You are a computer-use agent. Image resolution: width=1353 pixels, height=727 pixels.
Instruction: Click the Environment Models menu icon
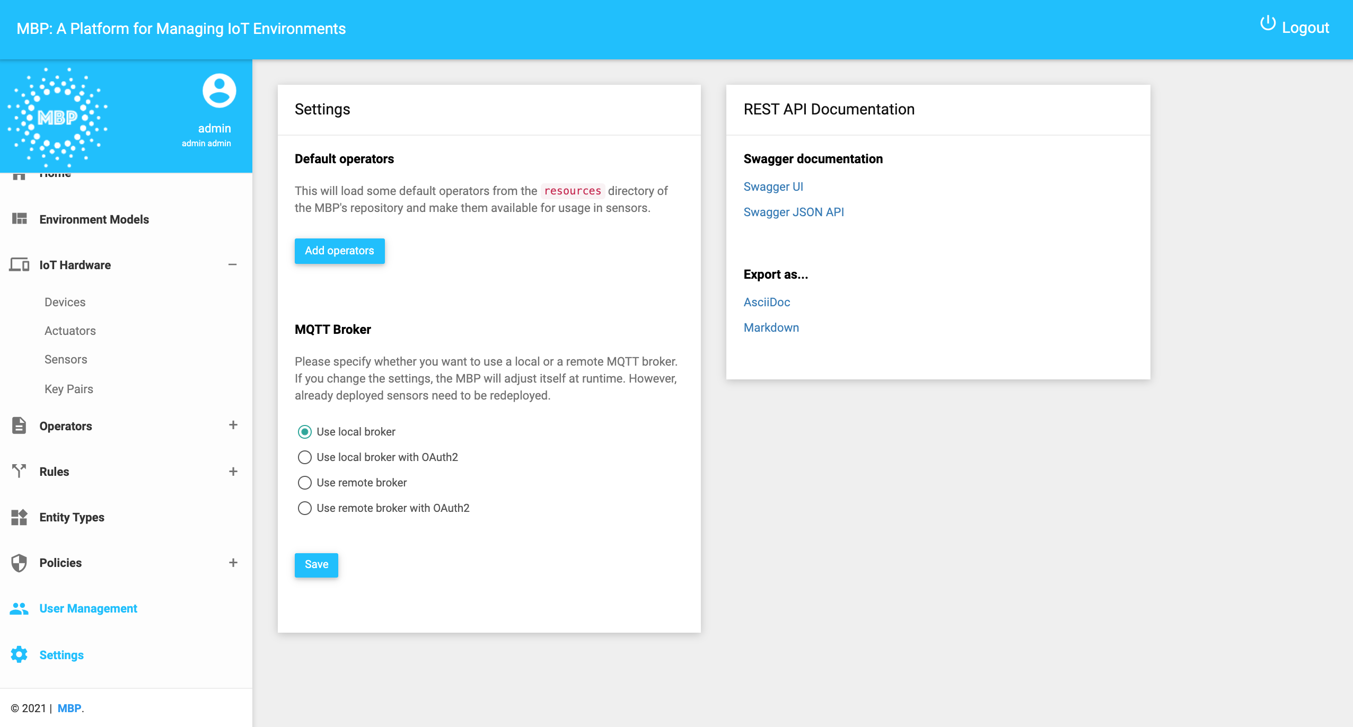pos(20,218)
